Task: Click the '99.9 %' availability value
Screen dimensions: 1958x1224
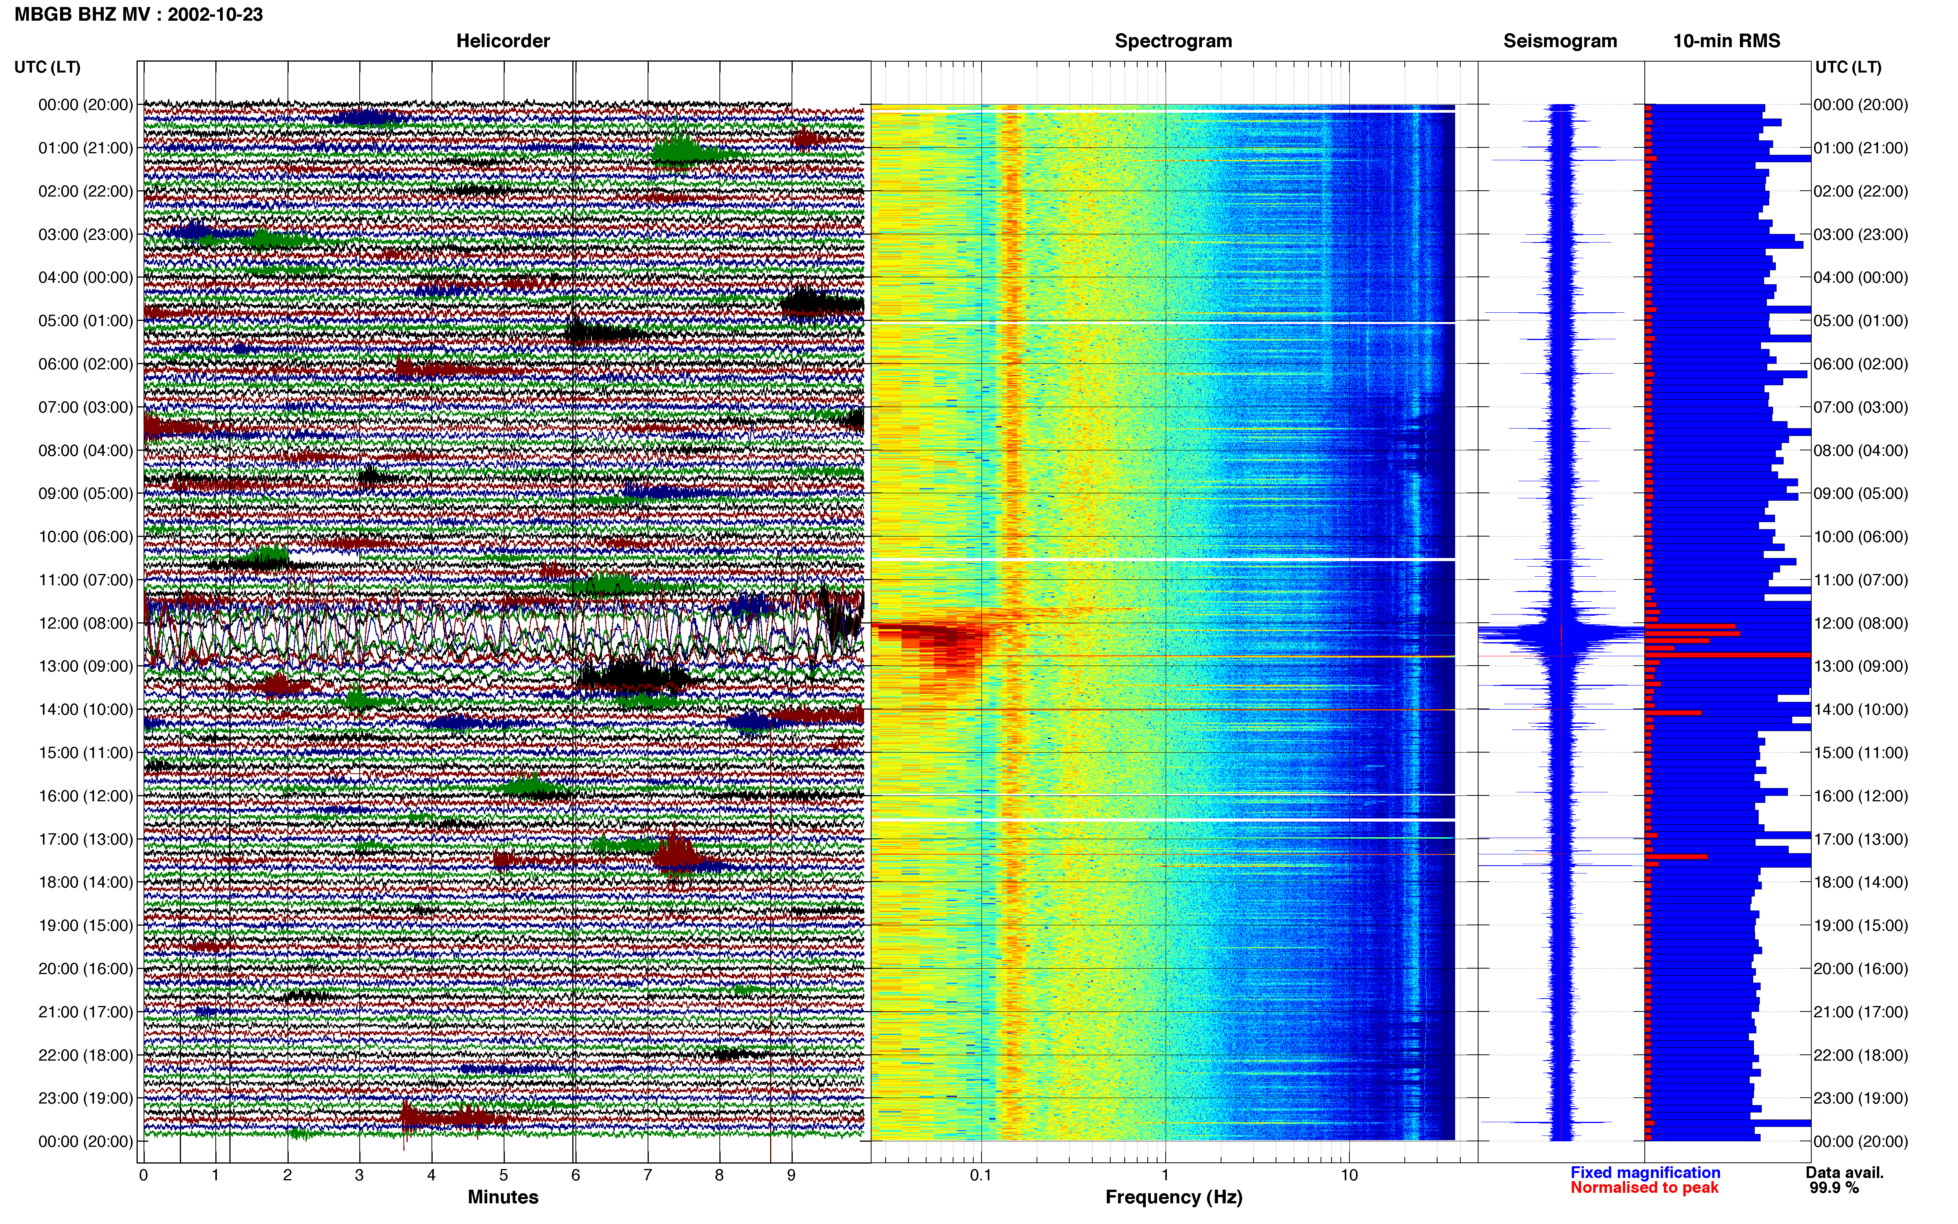Action: pyautogui.click(x=1834, y=1188)
